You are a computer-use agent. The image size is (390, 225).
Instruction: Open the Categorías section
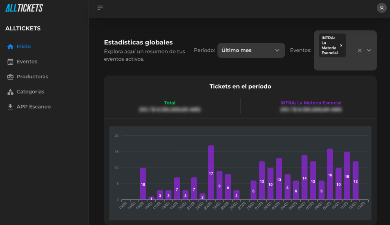(30, 92)
